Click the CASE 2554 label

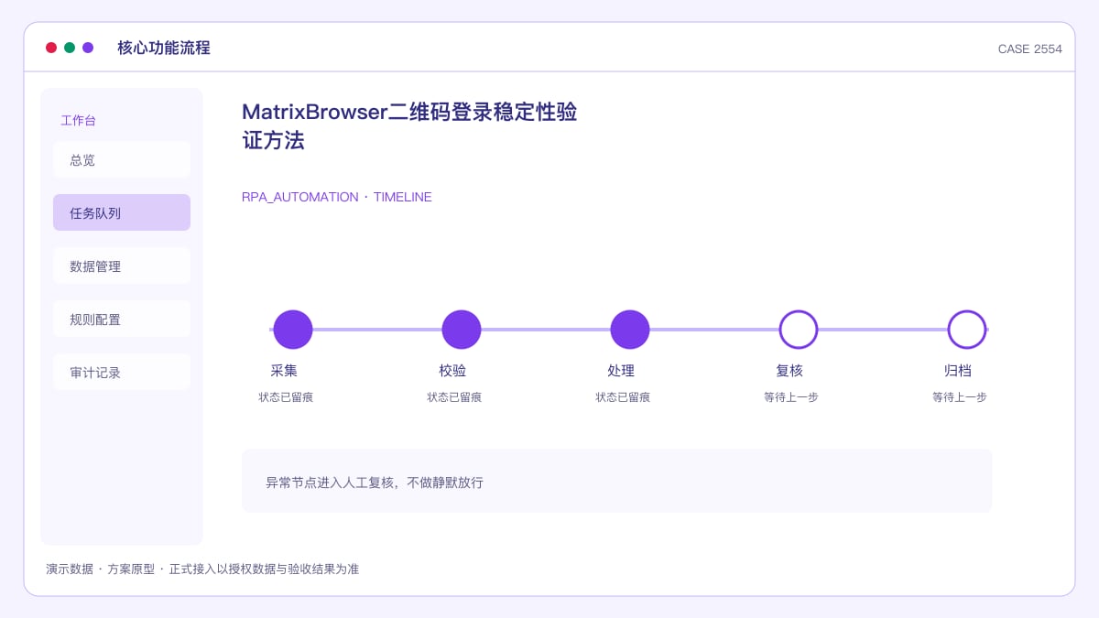(1030, 49)
